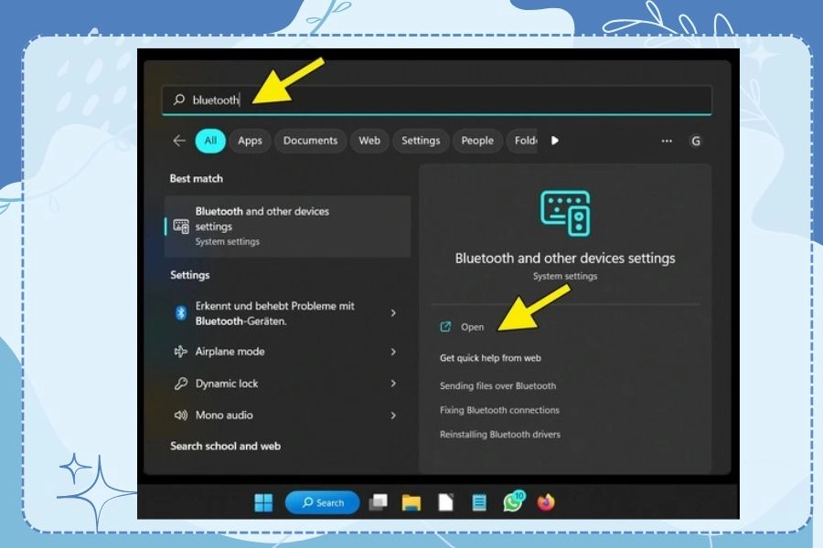Click the taskbar Search button
This screenshot has width=823, height=548.
click(322, 502)
